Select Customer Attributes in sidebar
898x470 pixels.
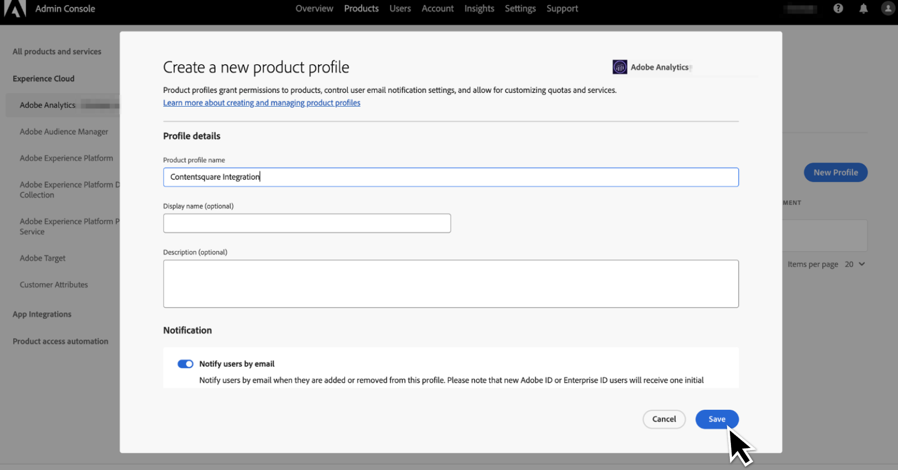click(54, 285)
